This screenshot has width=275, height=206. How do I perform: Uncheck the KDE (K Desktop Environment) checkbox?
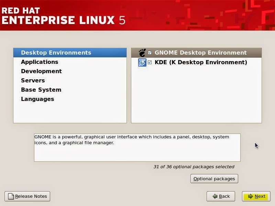(150, 62)
